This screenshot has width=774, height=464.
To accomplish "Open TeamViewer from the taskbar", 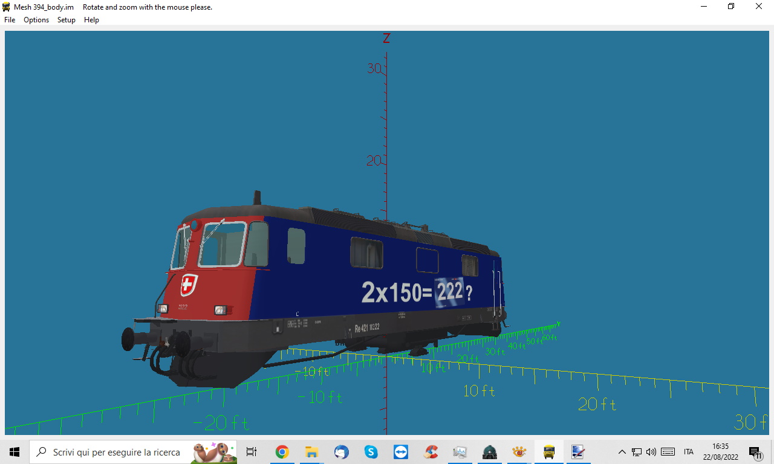I will [x=400, y=452].
